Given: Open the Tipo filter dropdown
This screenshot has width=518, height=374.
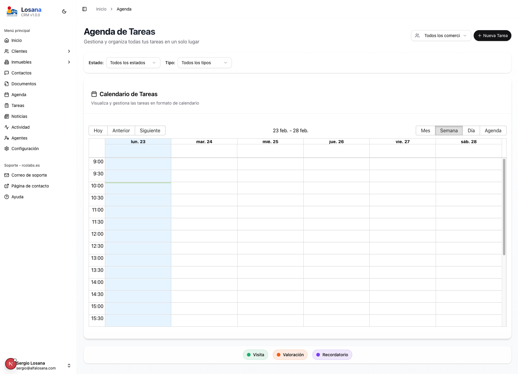Looking at the screenshot, I should (204, 63).
